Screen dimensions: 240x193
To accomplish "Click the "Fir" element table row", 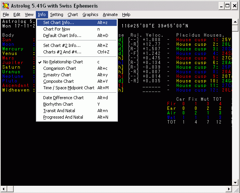I will pos(194,104).
